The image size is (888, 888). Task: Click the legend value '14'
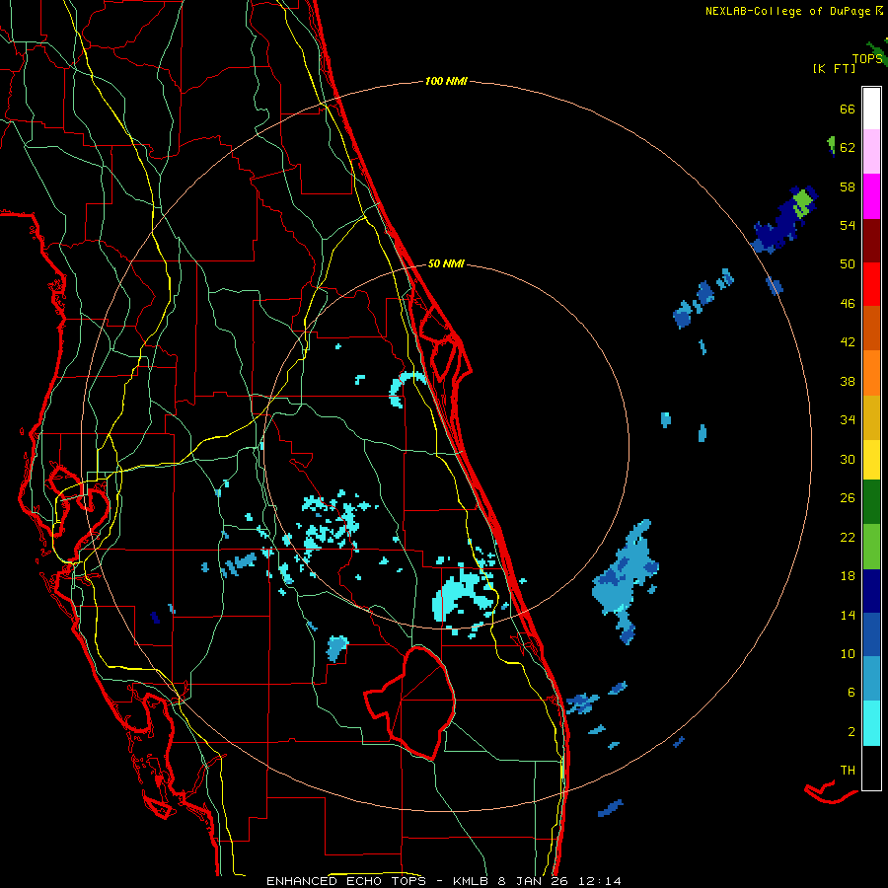(848, 615)
